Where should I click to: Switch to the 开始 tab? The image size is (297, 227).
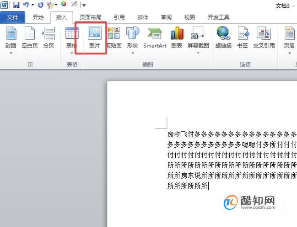pos(38,17)
